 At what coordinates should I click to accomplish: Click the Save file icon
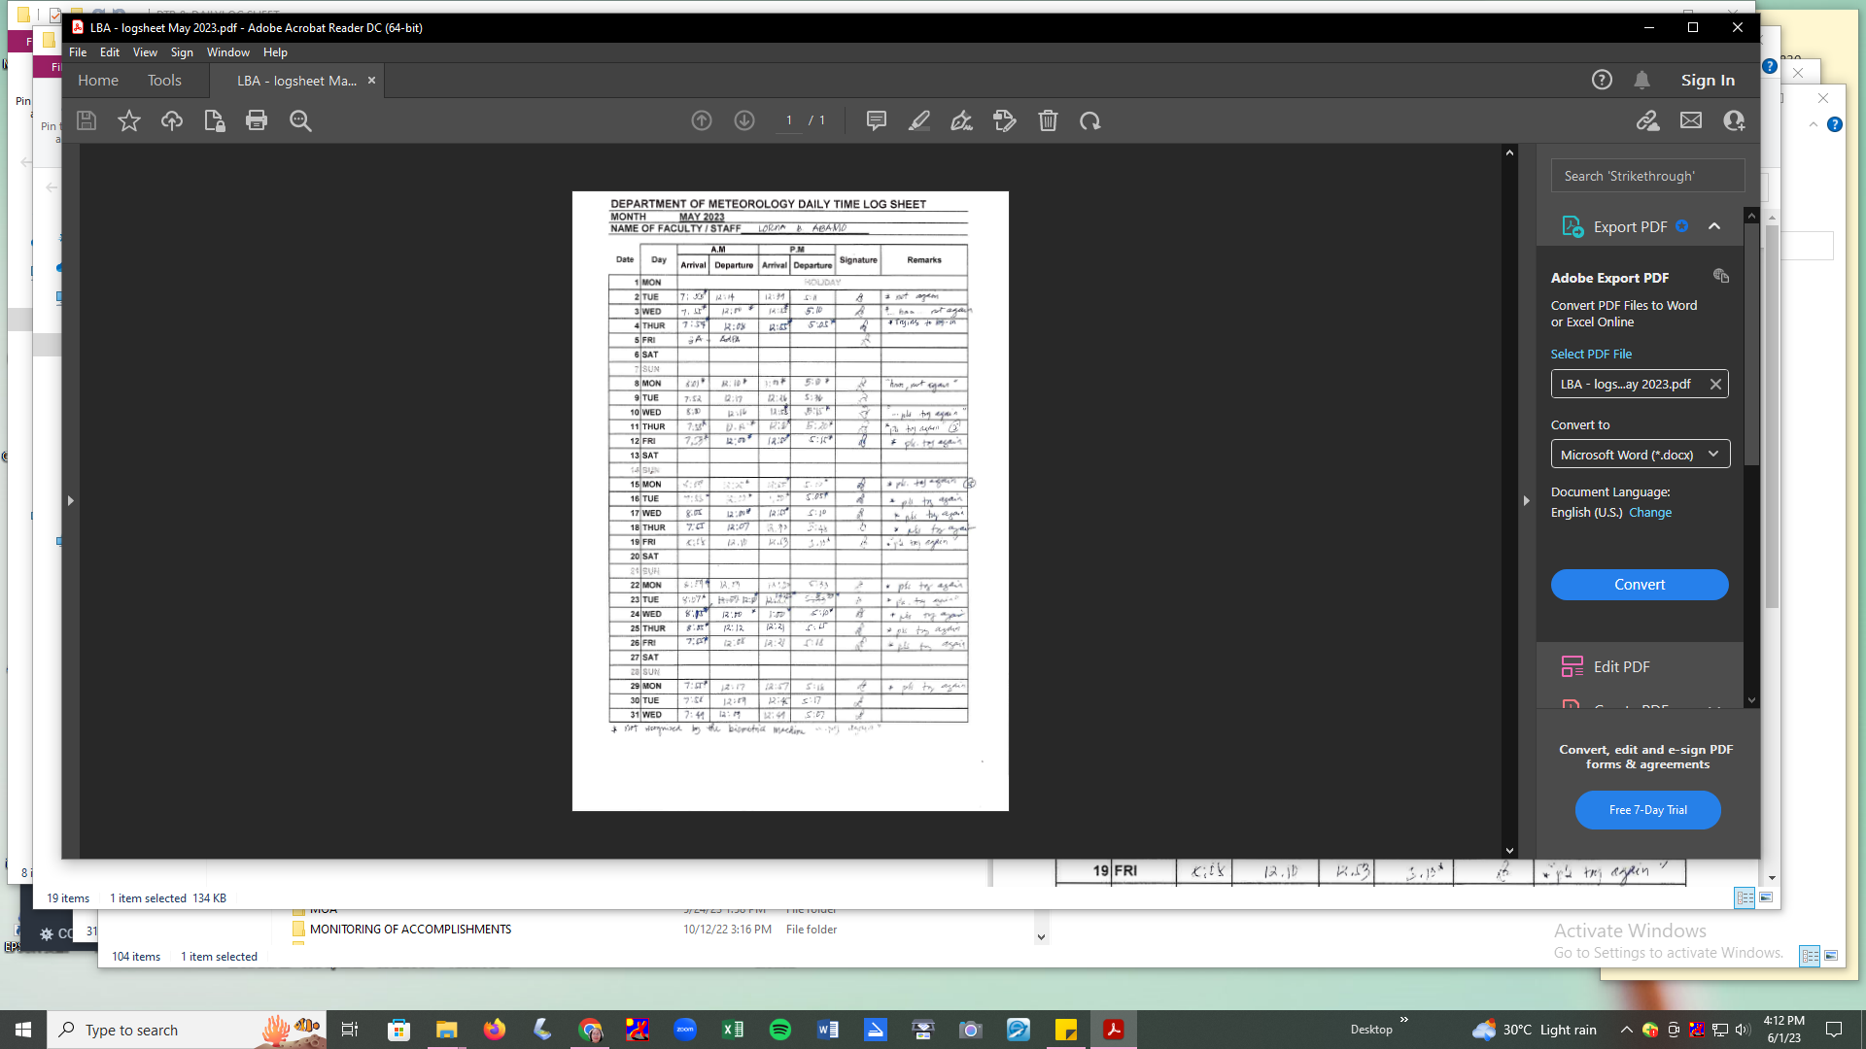pos(86,120)
